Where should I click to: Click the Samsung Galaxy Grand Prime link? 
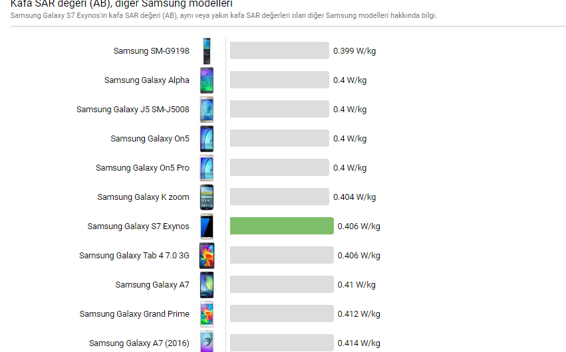click(x=134, y=314)
